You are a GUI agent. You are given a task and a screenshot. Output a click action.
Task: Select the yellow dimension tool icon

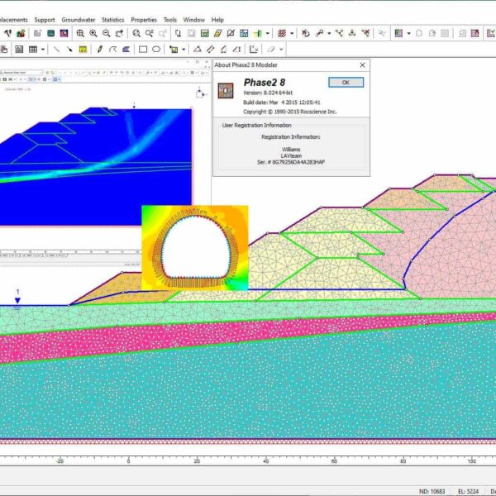click(83, 50)
